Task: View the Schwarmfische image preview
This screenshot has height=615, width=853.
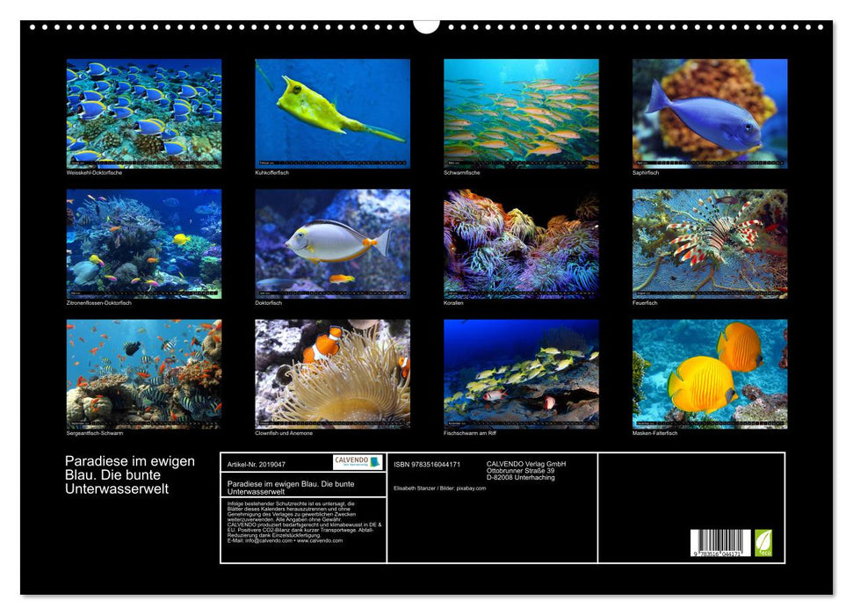Action: tap(520, 110)
